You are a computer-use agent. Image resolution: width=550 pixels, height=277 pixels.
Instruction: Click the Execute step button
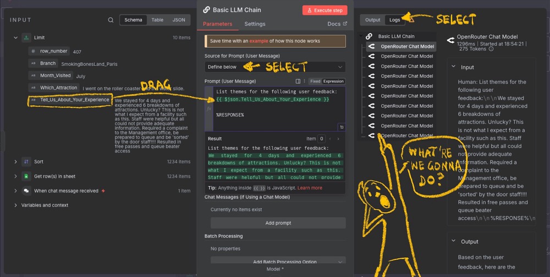click(x=324, y=10)
